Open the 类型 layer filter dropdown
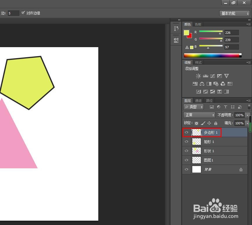 click(x=193, y=107)
